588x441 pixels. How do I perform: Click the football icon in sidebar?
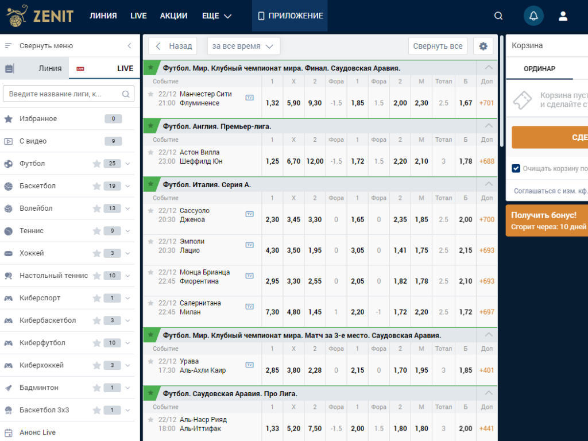pyautogui.click(x=8, y=164)
